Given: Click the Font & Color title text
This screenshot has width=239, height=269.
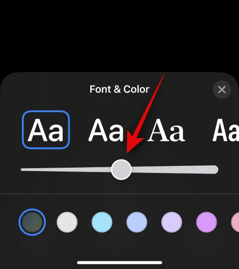Looking at the screenshot, I should click(x=119, y=89).
